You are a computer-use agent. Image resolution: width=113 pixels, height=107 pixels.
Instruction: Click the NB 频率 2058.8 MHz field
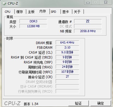[x=88, y=31]
